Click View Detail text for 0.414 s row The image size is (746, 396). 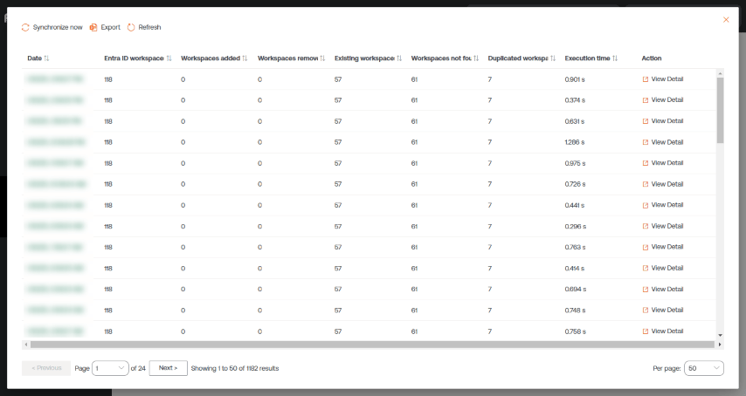667,268
